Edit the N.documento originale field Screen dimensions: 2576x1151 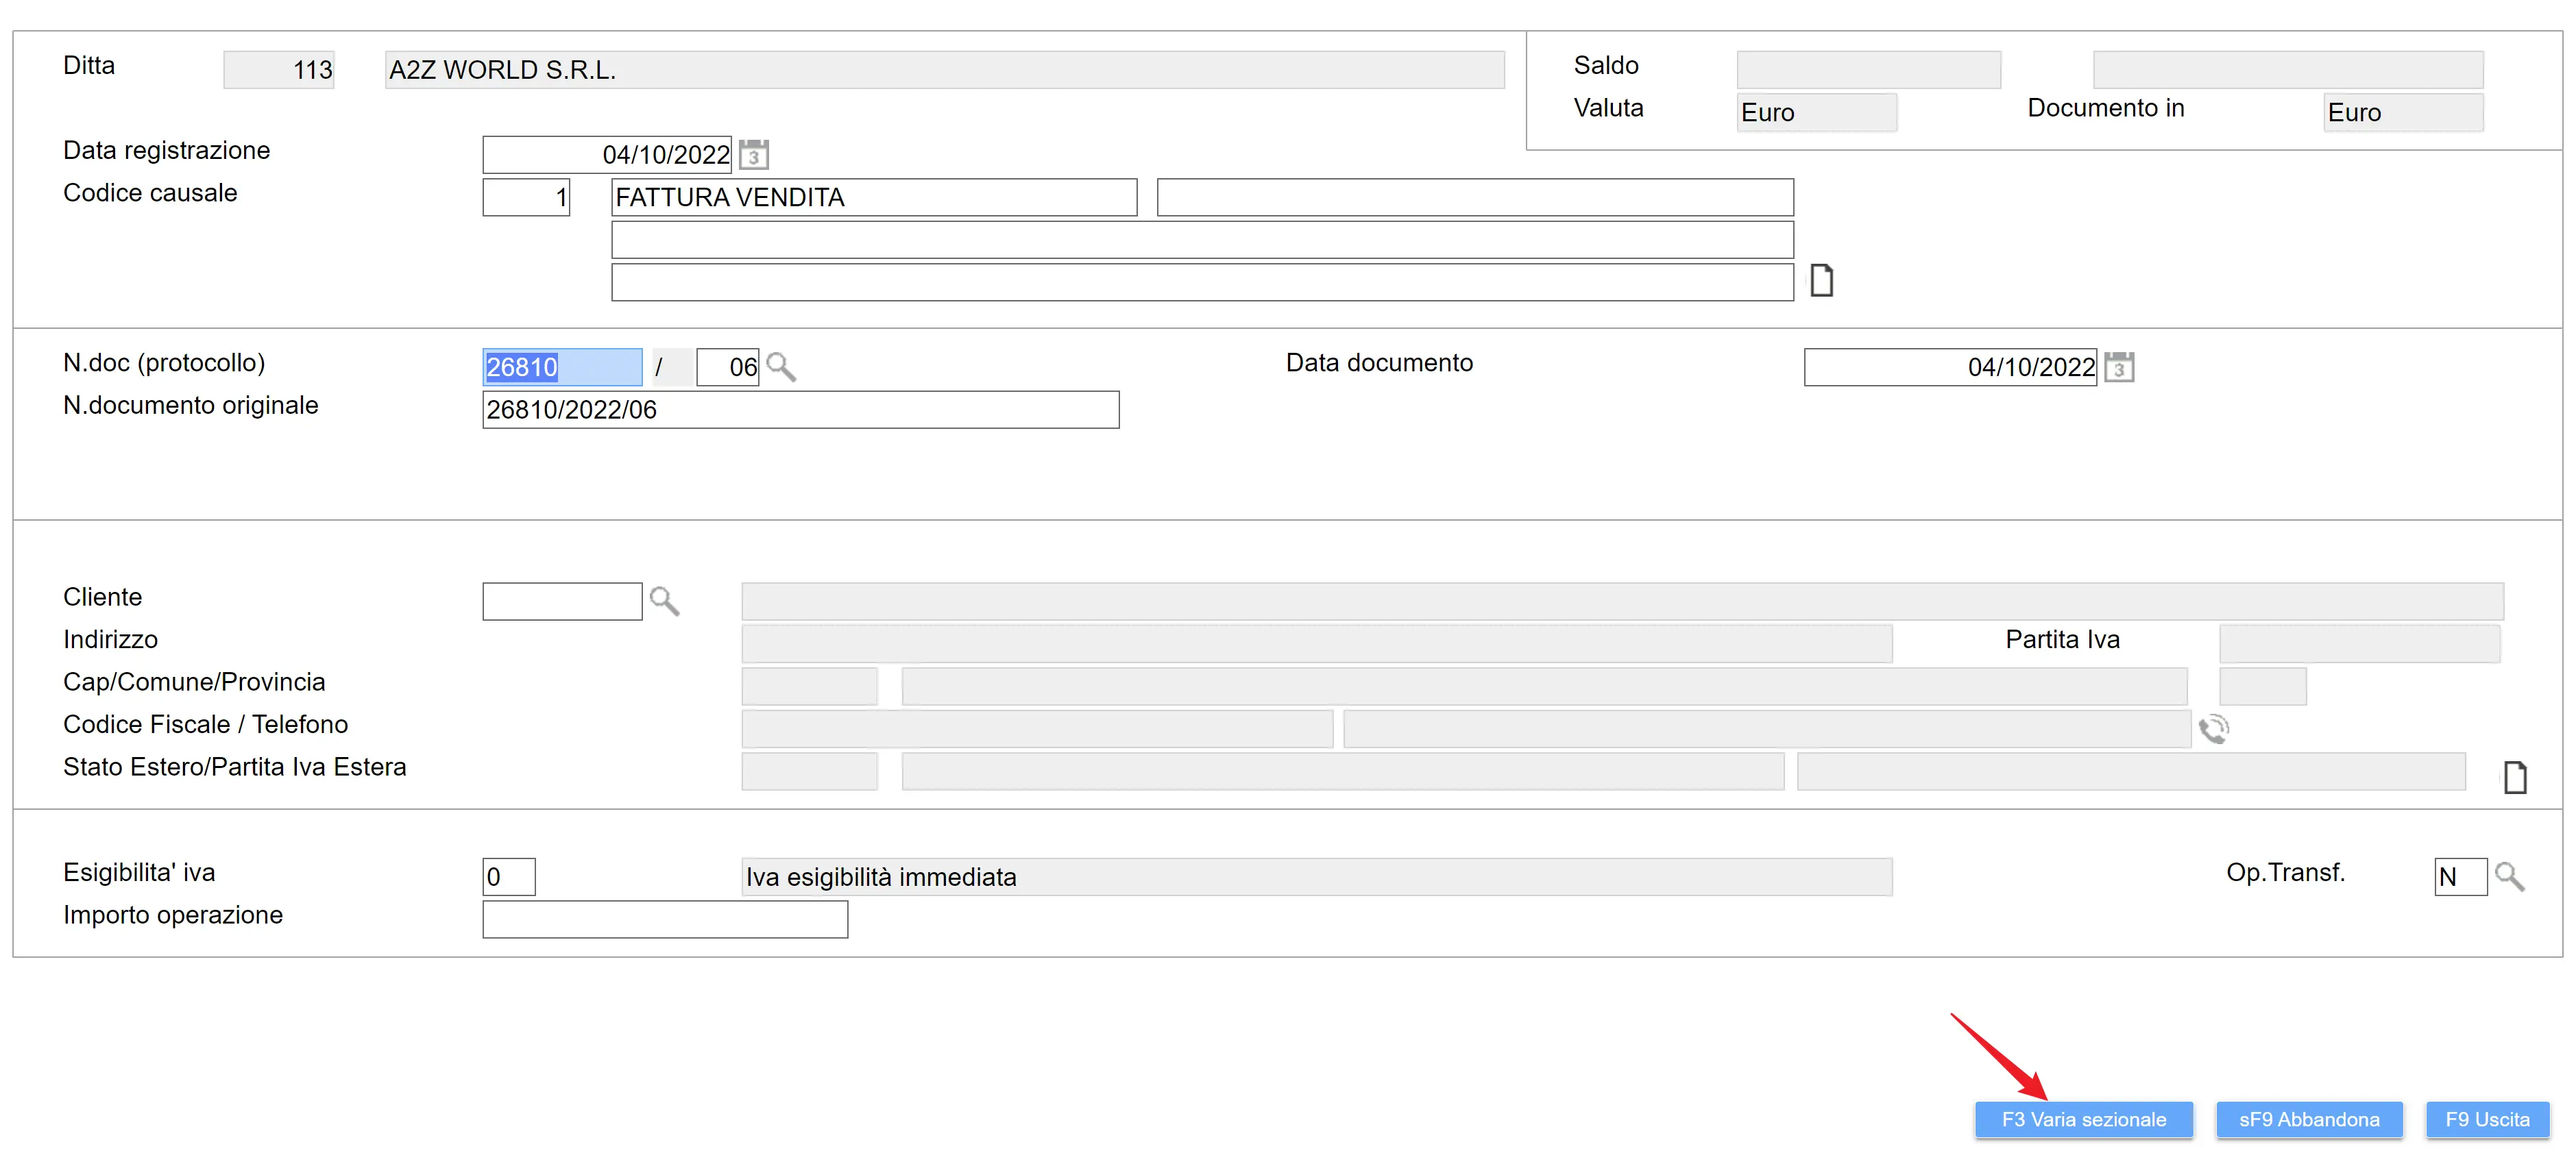click(x=800, y=410)
